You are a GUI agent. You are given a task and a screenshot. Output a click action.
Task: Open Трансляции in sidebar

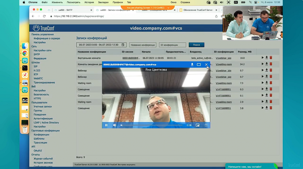(x=40, y=142)
